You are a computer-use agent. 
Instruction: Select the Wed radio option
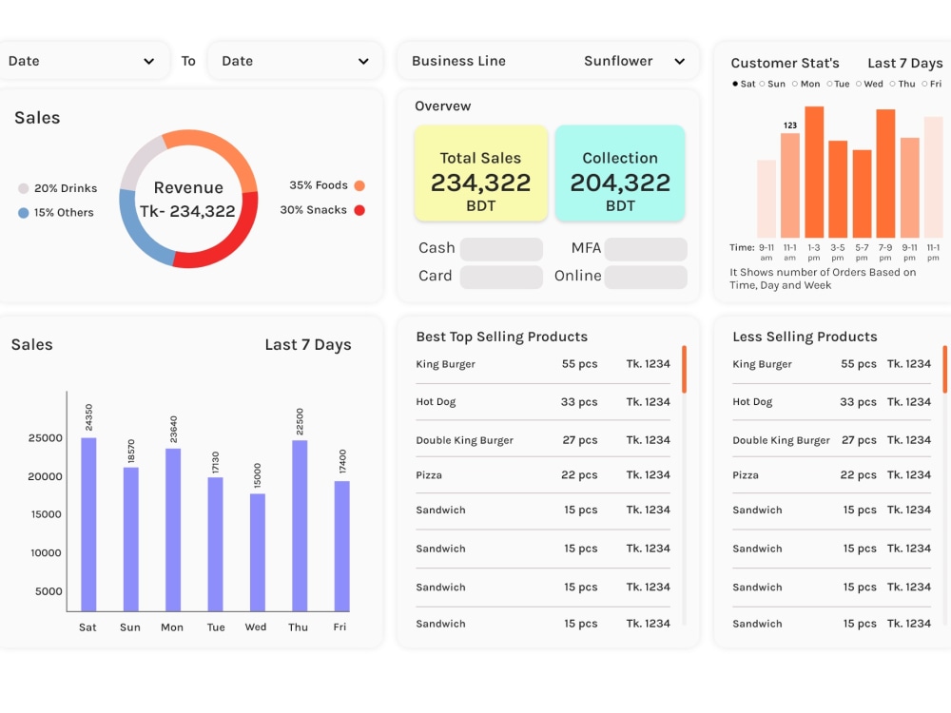tap(859, 84)
